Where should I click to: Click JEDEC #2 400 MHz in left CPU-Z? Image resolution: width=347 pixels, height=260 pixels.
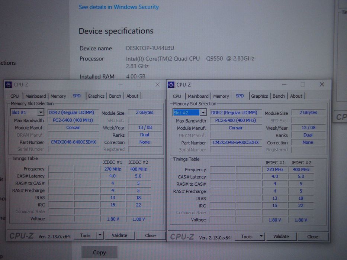(x=138, y=169)
